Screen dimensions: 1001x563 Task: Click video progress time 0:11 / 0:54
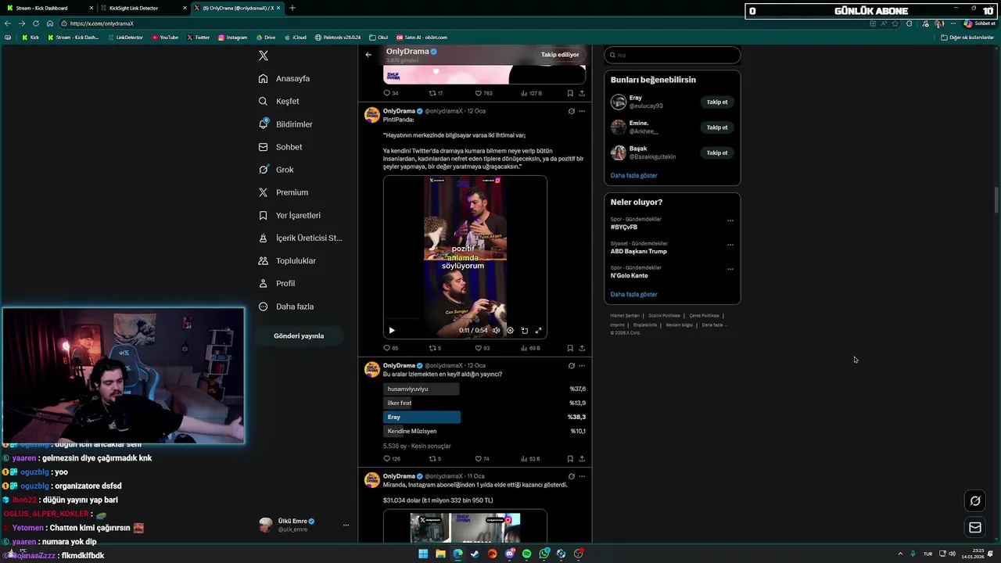[473, 330]
